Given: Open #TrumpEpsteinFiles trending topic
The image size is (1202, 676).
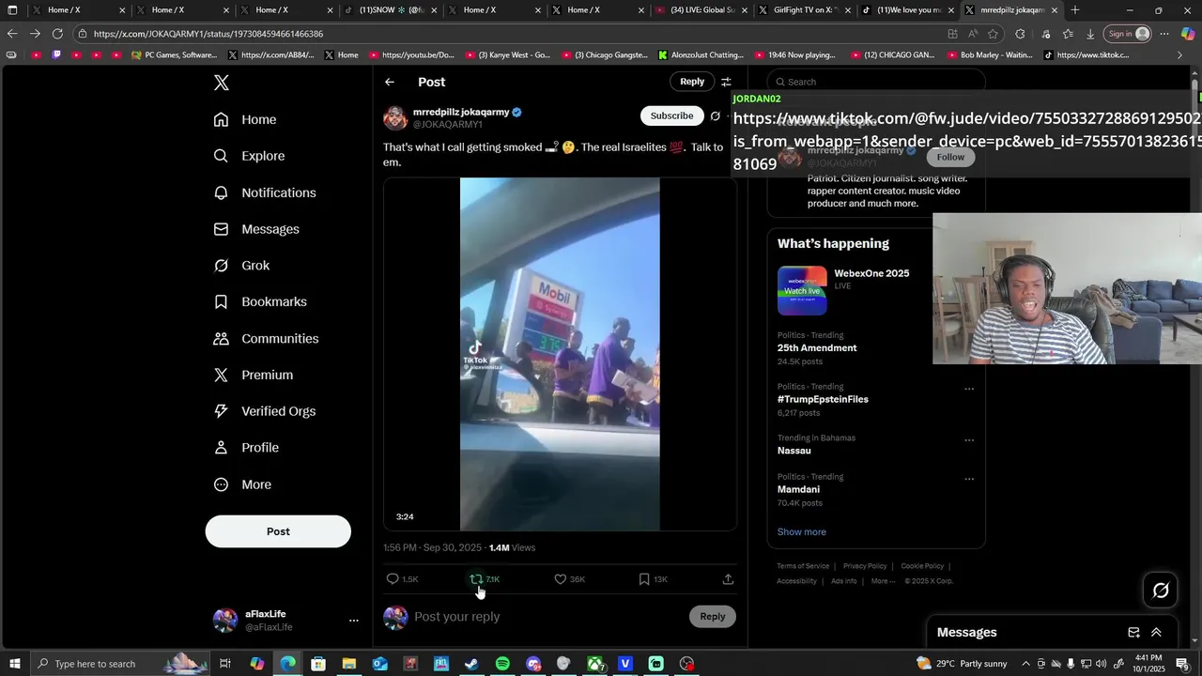Looking at the screenshot, I should tap(823, 399).
